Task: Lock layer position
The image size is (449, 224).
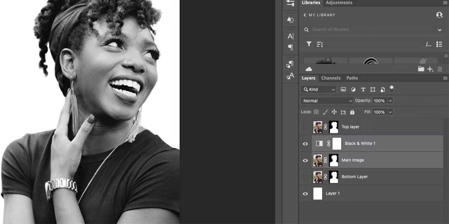Action: 334,112
